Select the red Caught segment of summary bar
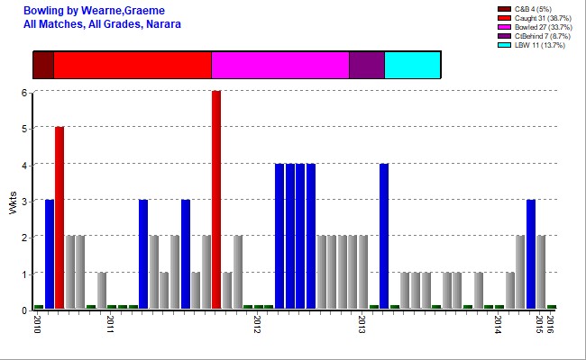Viewport: 586px width, 360px height. tap(133, 65)
